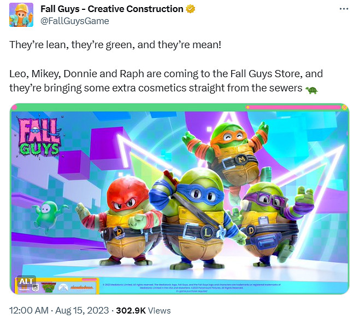
Task: Click the Fall Guys display name
Action: click(112, 9)
